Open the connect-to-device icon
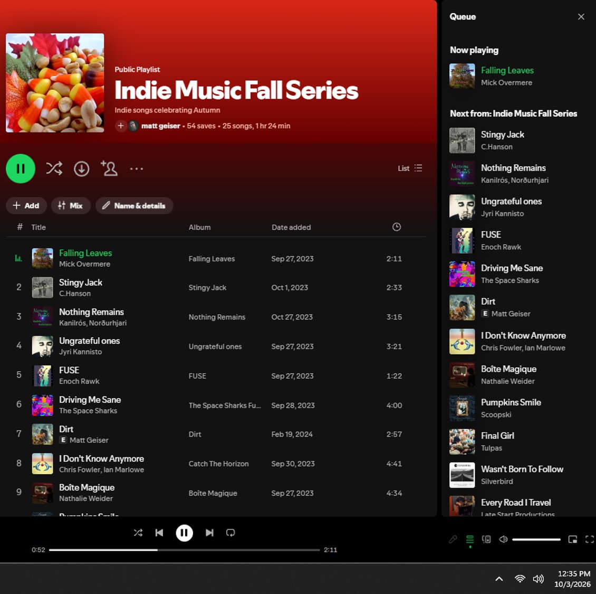The image size is (596, 594). tap(486, 539)
